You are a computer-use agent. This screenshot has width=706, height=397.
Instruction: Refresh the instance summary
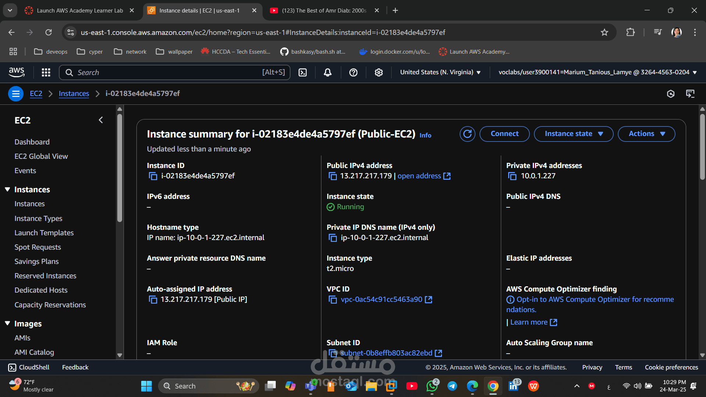click(x=467, y=134)
